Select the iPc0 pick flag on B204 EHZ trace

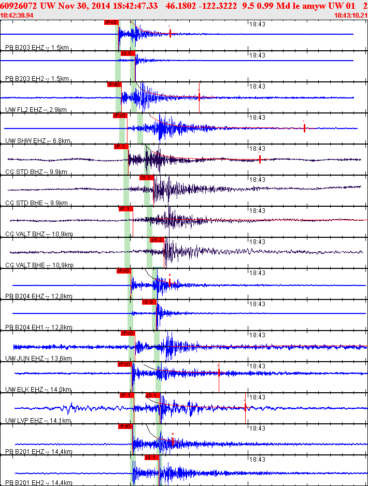(x=124, y=271)
